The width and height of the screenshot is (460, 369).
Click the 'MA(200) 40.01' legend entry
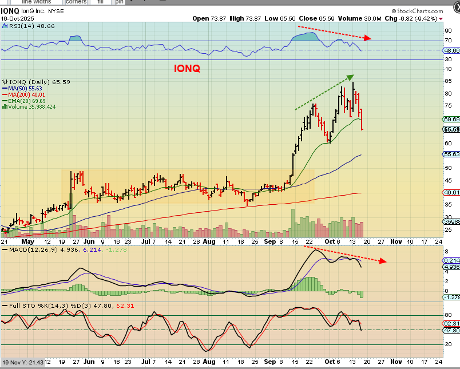click(27, 94)
